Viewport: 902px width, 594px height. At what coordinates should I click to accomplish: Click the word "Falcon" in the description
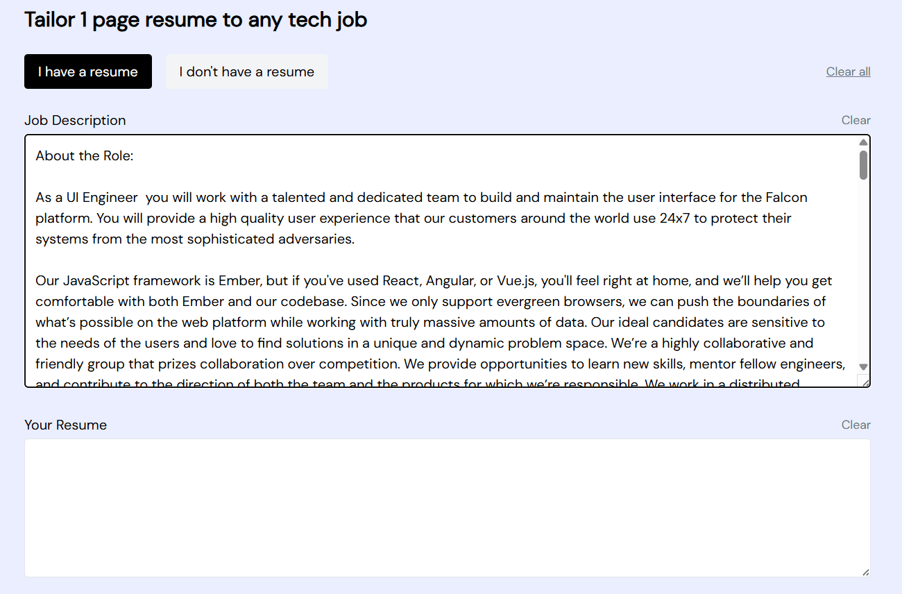point(786,197)
